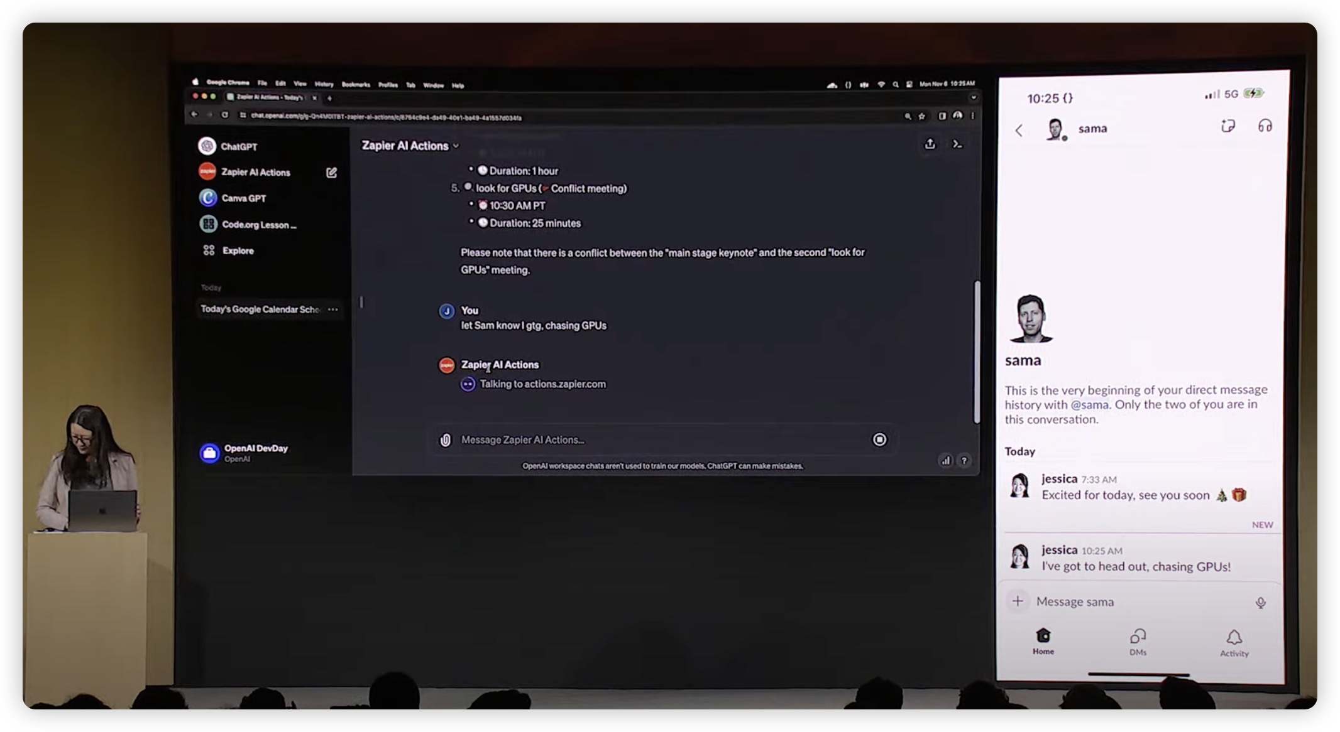Open a new Chrome tab with plus

329,98
